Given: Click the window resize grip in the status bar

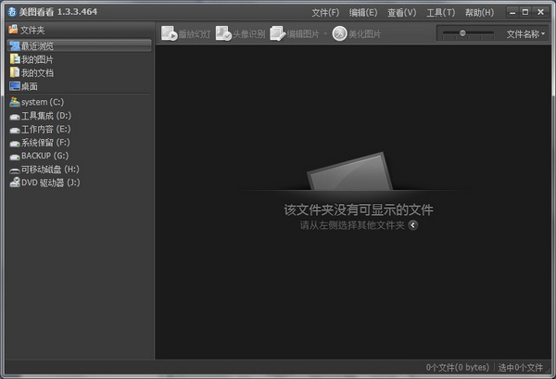Looking at the screenshot, I should click(549, 370).
